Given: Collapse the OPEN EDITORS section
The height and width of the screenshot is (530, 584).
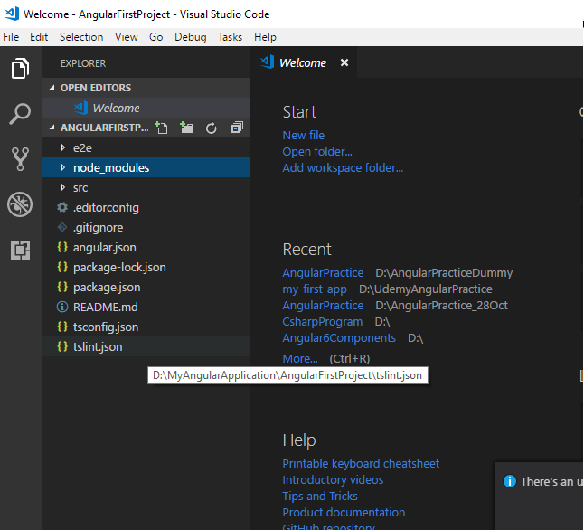Looking at the screenshot, I should coord(52,88).
